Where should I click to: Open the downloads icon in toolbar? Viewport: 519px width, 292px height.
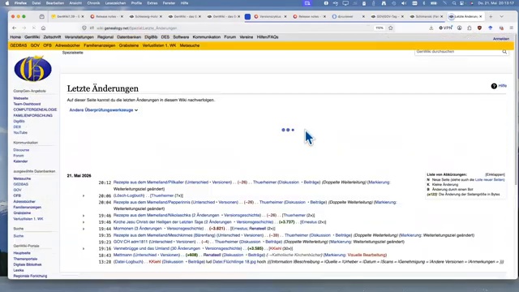tap(431, 28)
